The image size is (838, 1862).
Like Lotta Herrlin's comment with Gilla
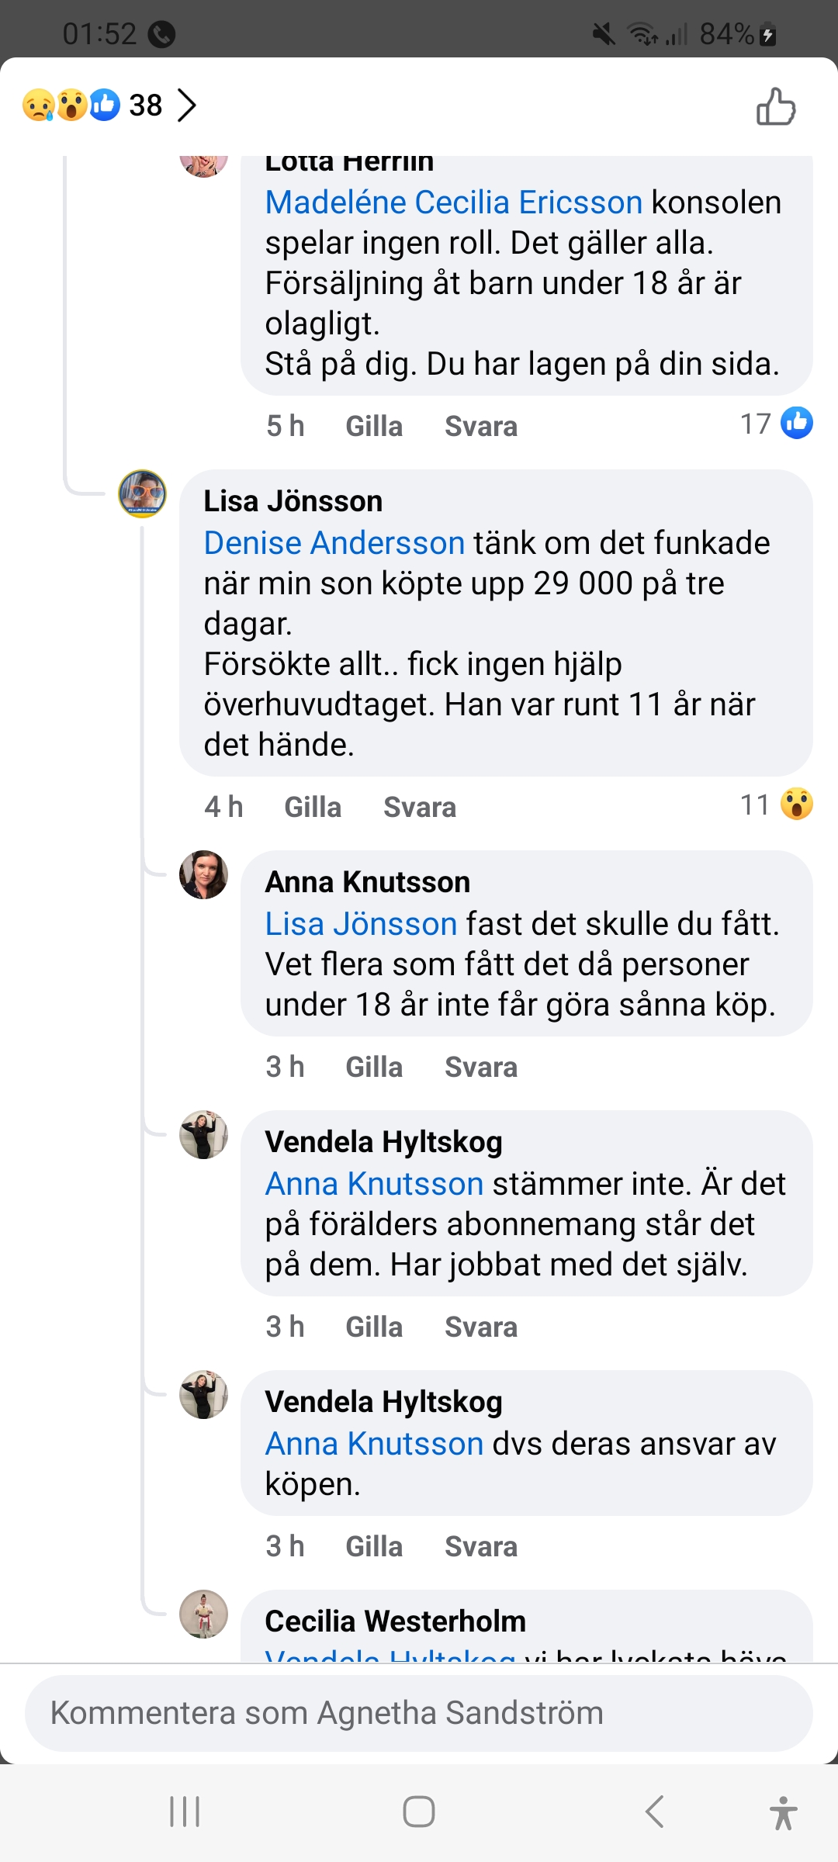pos(374,427)
